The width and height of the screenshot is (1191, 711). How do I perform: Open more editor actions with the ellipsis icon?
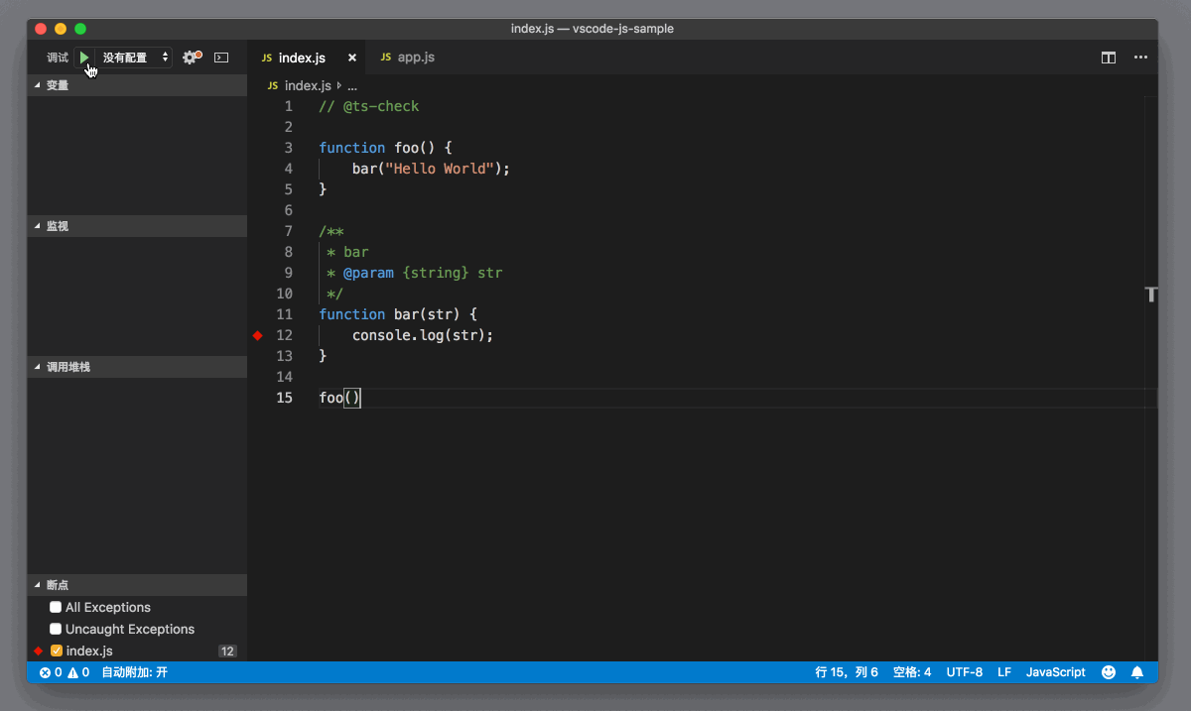point(1140,57)
